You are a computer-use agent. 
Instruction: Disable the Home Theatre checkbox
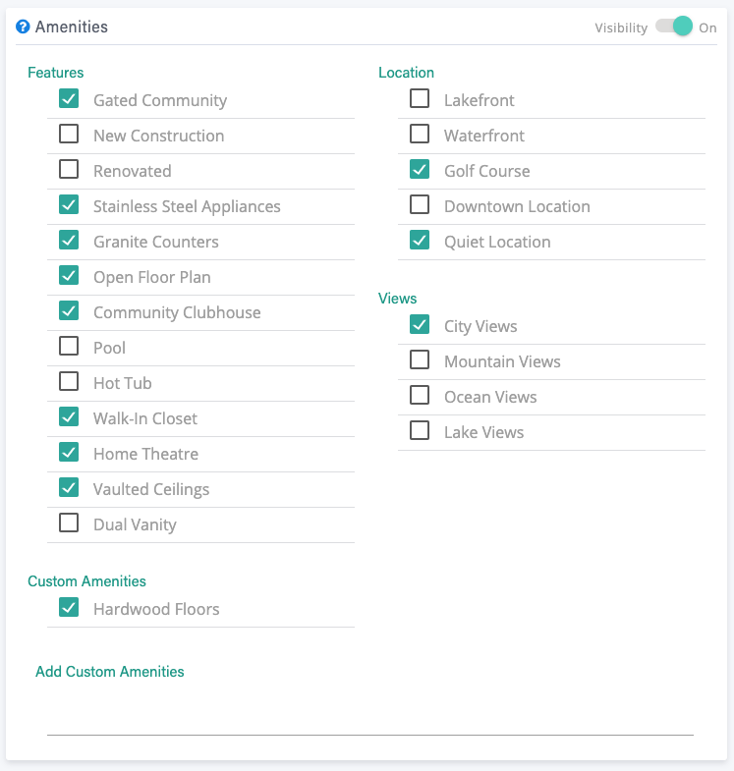coord(69,453)
